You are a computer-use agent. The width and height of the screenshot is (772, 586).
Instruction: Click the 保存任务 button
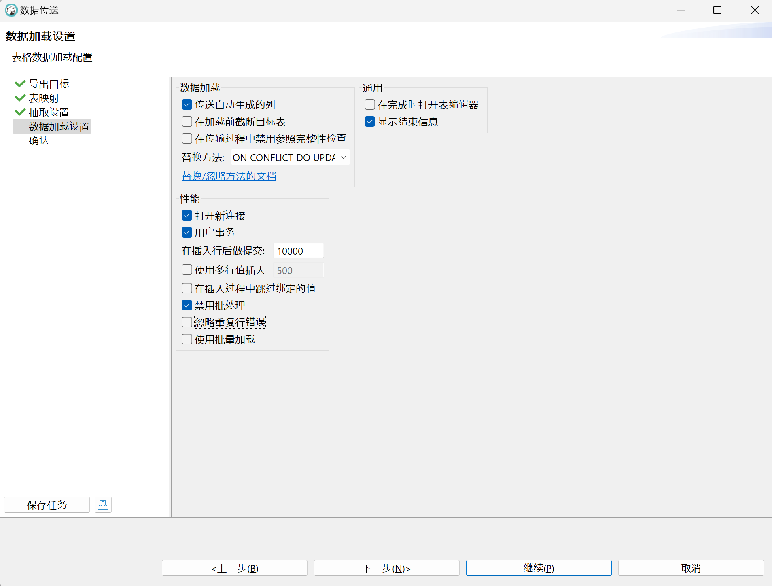pyautogui.click(x=47, y=505)
